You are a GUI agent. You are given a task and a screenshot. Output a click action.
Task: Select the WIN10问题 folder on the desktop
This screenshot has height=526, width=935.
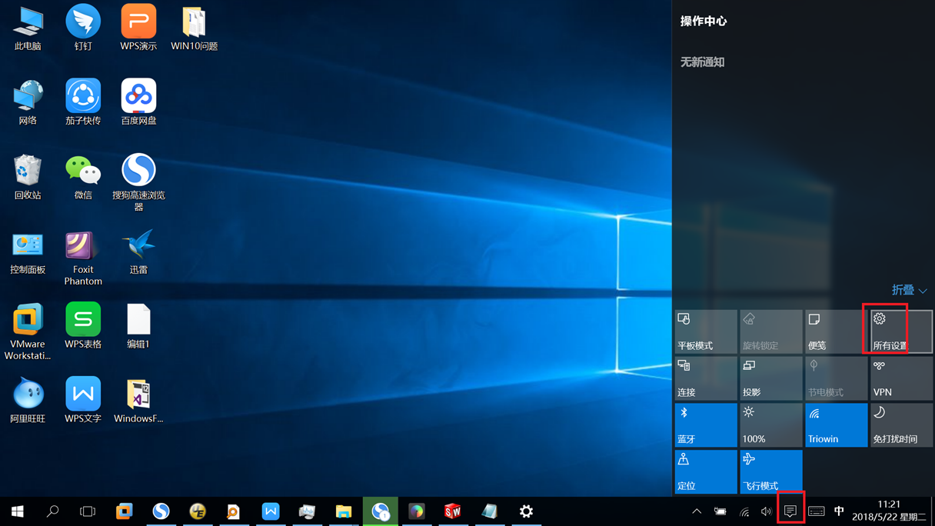(194, 28)
